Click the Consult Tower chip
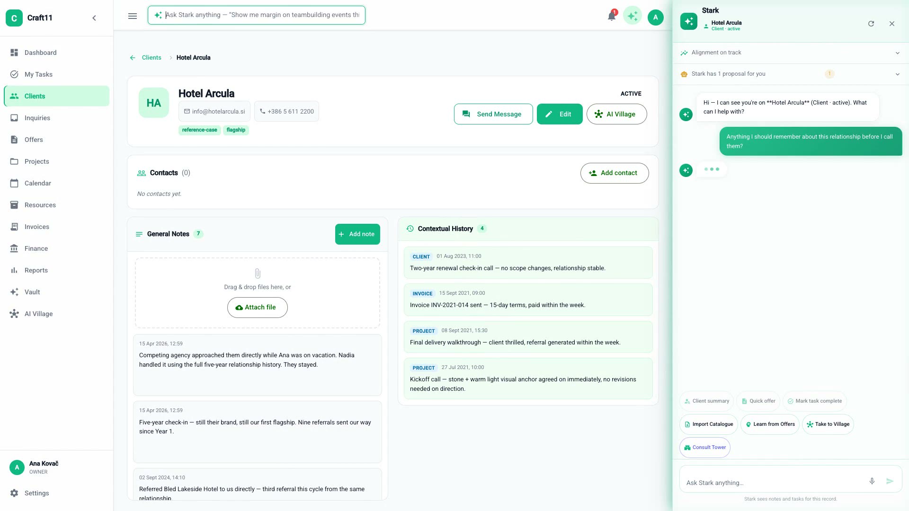The image size is (909, 511). point(705,448)
